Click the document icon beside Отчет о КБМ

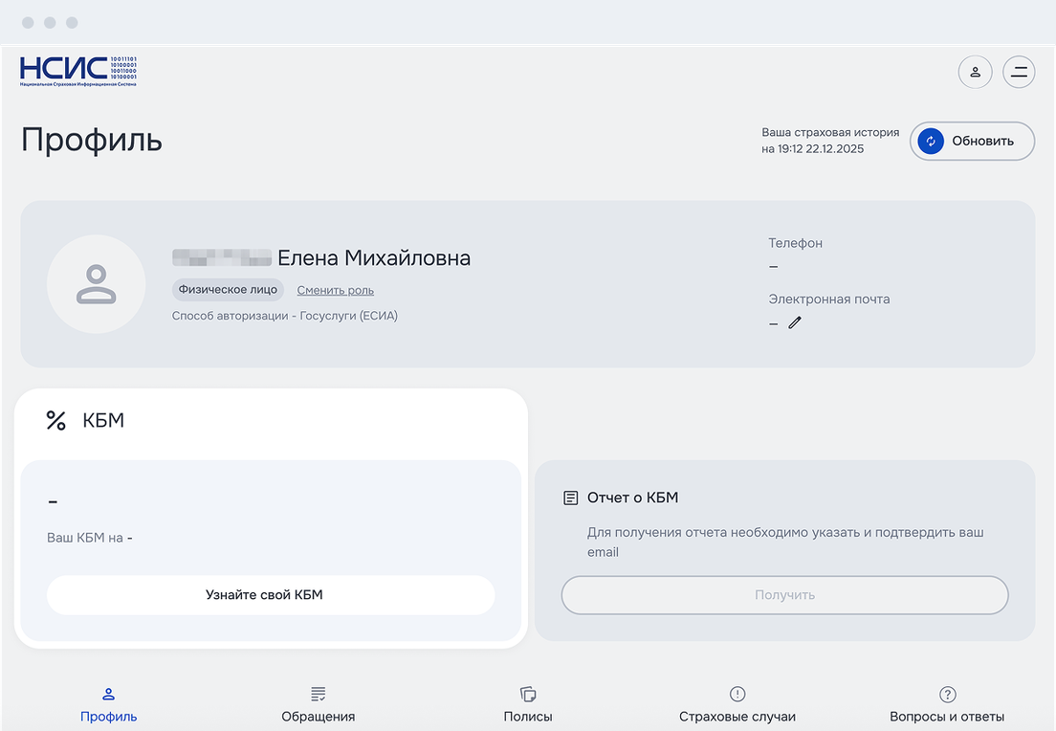click(x=571, y=498)
